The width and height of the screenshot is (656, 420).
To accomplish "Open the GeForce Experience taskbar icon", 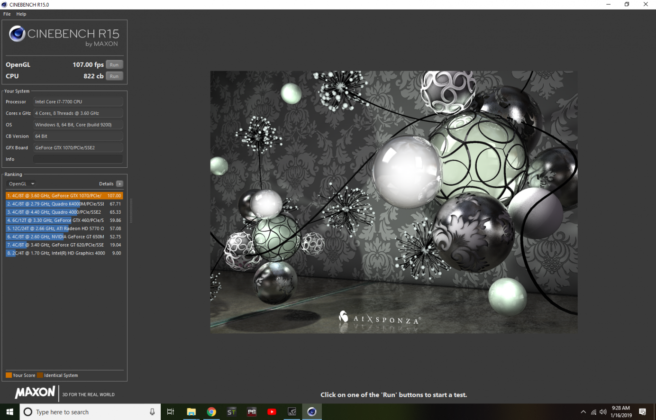I will (x=292, y=412).
